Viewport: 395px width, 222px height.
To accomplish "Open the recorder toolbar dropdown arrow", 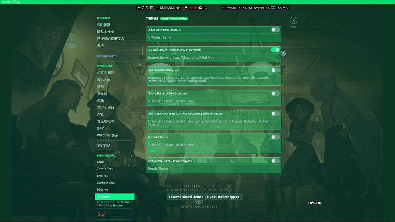I will [x=139, y=8].
